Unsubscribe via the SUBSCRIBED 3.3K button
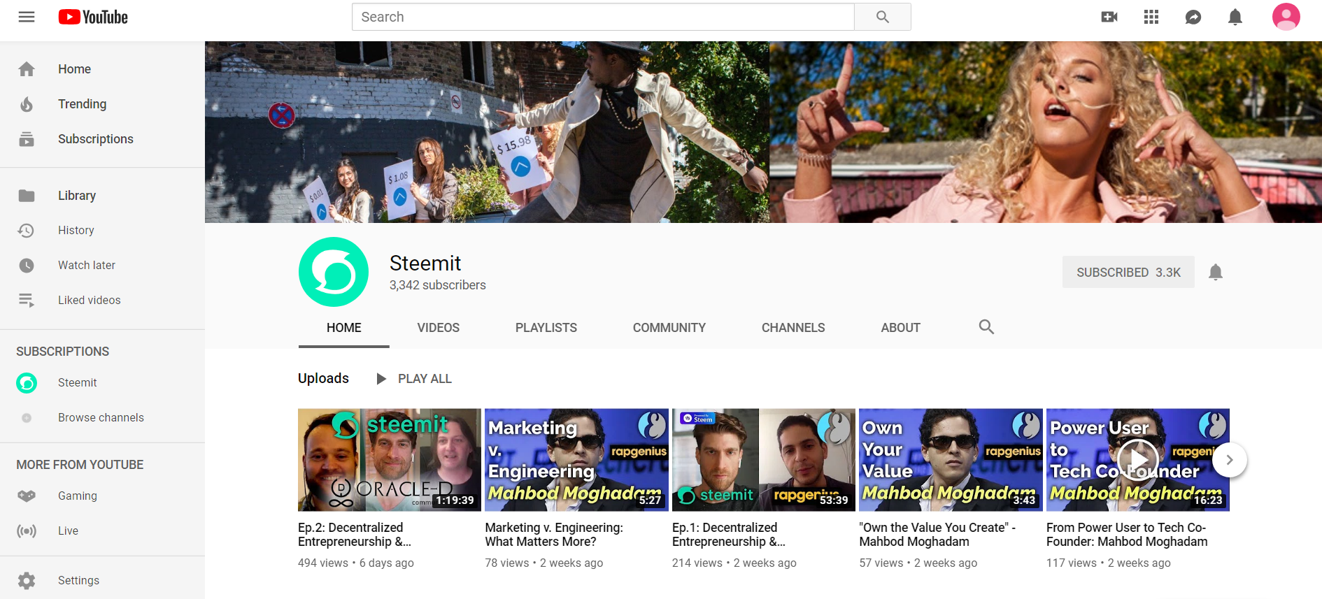The width and height of the screenshot is (1322, 599). click(x=1128, y=272)
